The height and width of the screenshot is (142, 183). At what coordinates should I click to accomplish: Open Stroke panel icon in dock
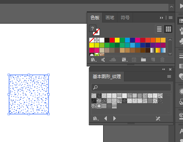point(181,56)
